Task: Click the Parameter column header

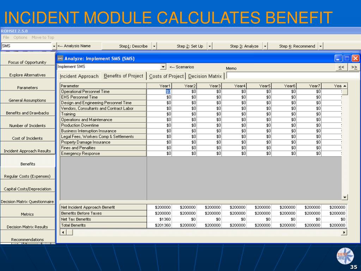Action: tap(103, 86)
